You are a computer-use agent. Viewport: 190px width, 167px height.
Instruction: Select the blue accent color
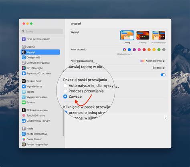[129, 50]
